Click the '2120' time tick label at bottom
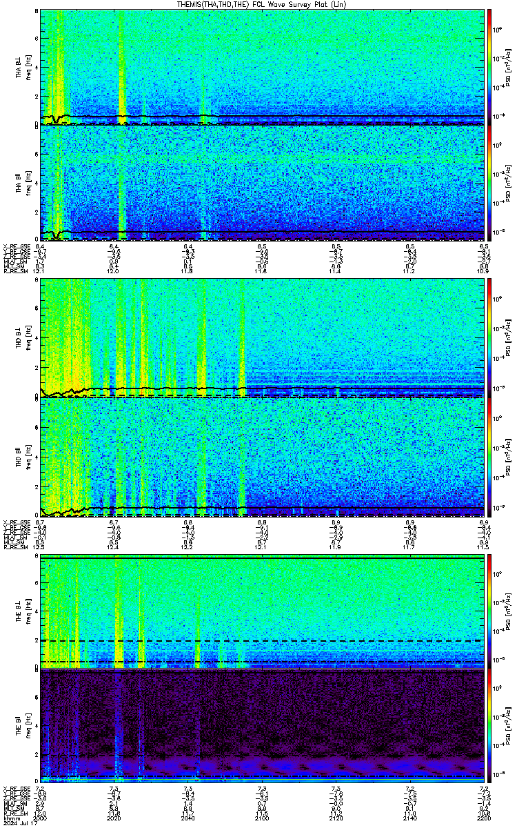Screen dimensions: 517x828 click(x=336, y=818)
